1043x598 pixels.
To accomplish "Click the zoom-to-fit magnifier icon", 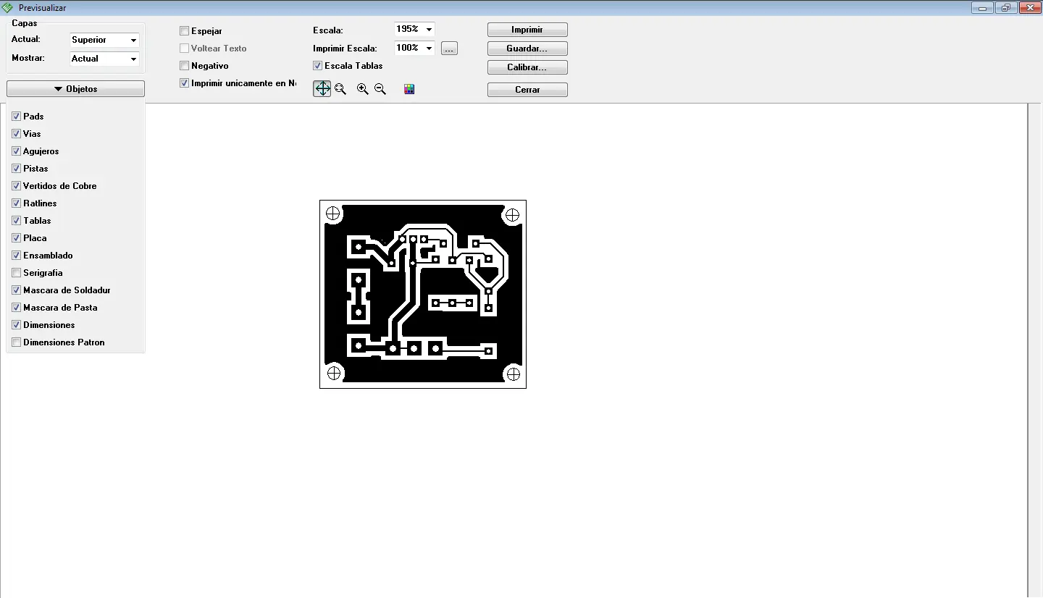I will point(340,89).
